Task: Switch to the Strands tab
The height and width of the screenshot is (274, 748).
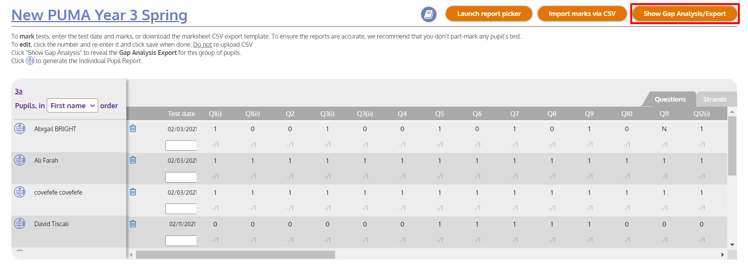Action: pos(714,99)
